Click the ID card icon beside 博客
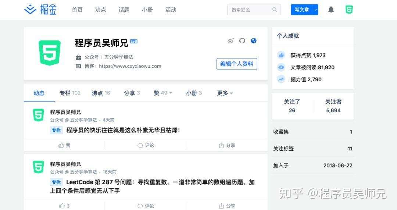Viewport: 397px width, 210px height. (79, 66)
